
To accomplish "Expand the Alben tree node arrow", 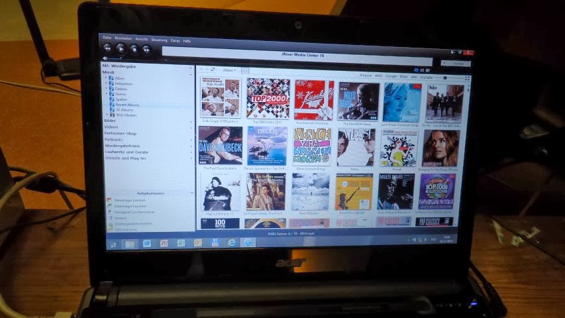I will [x=106, y=78].
